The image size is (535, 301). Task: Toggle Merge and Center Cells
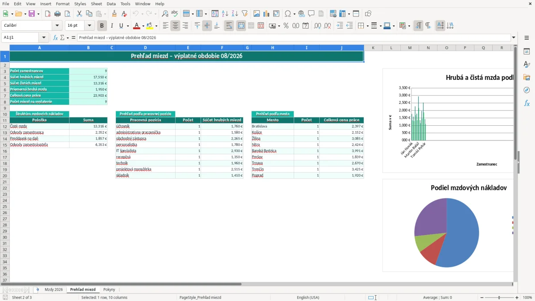tap(241, 26)
